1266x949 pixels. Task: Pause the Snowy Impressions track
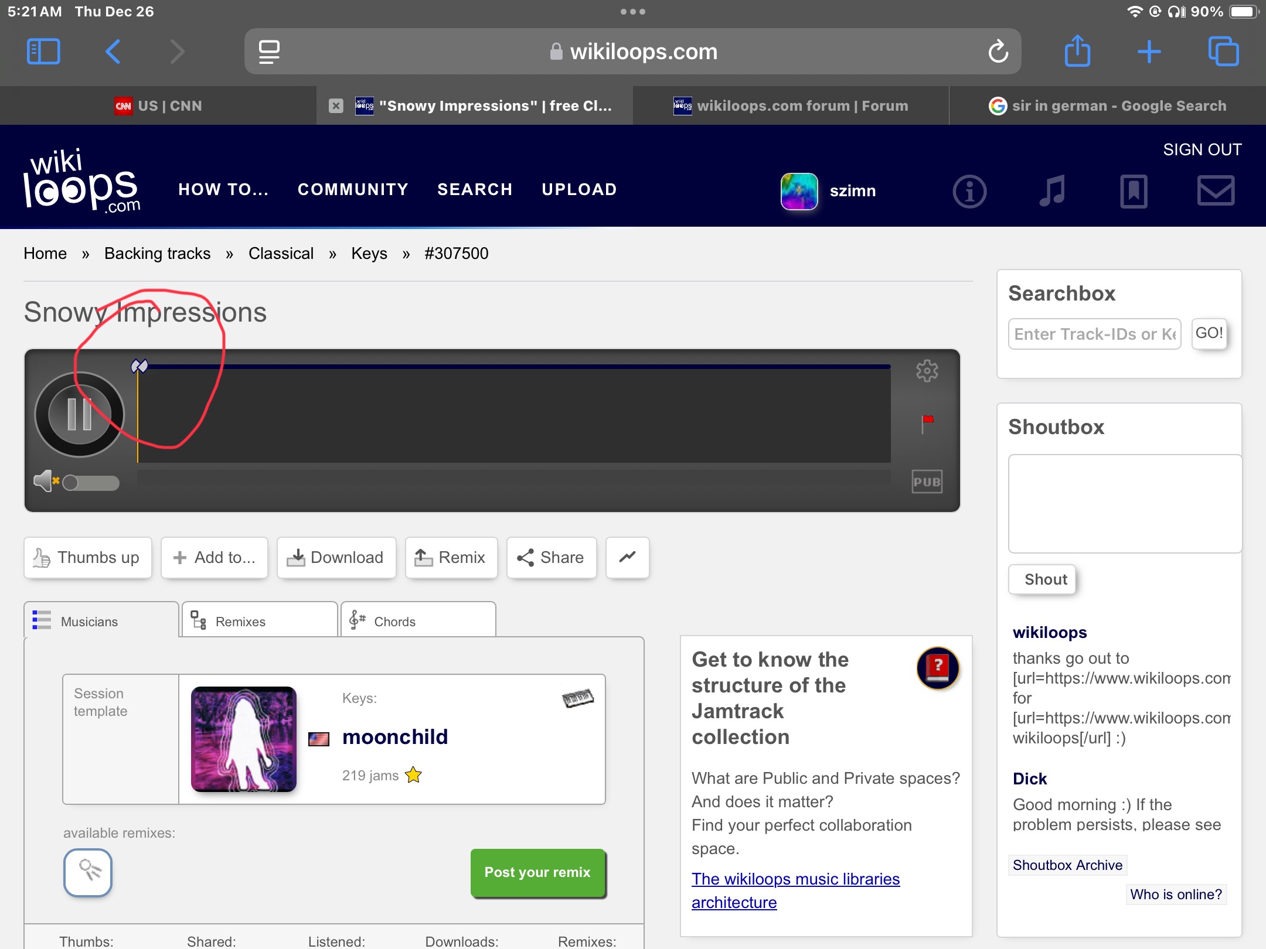click(79, 414)
